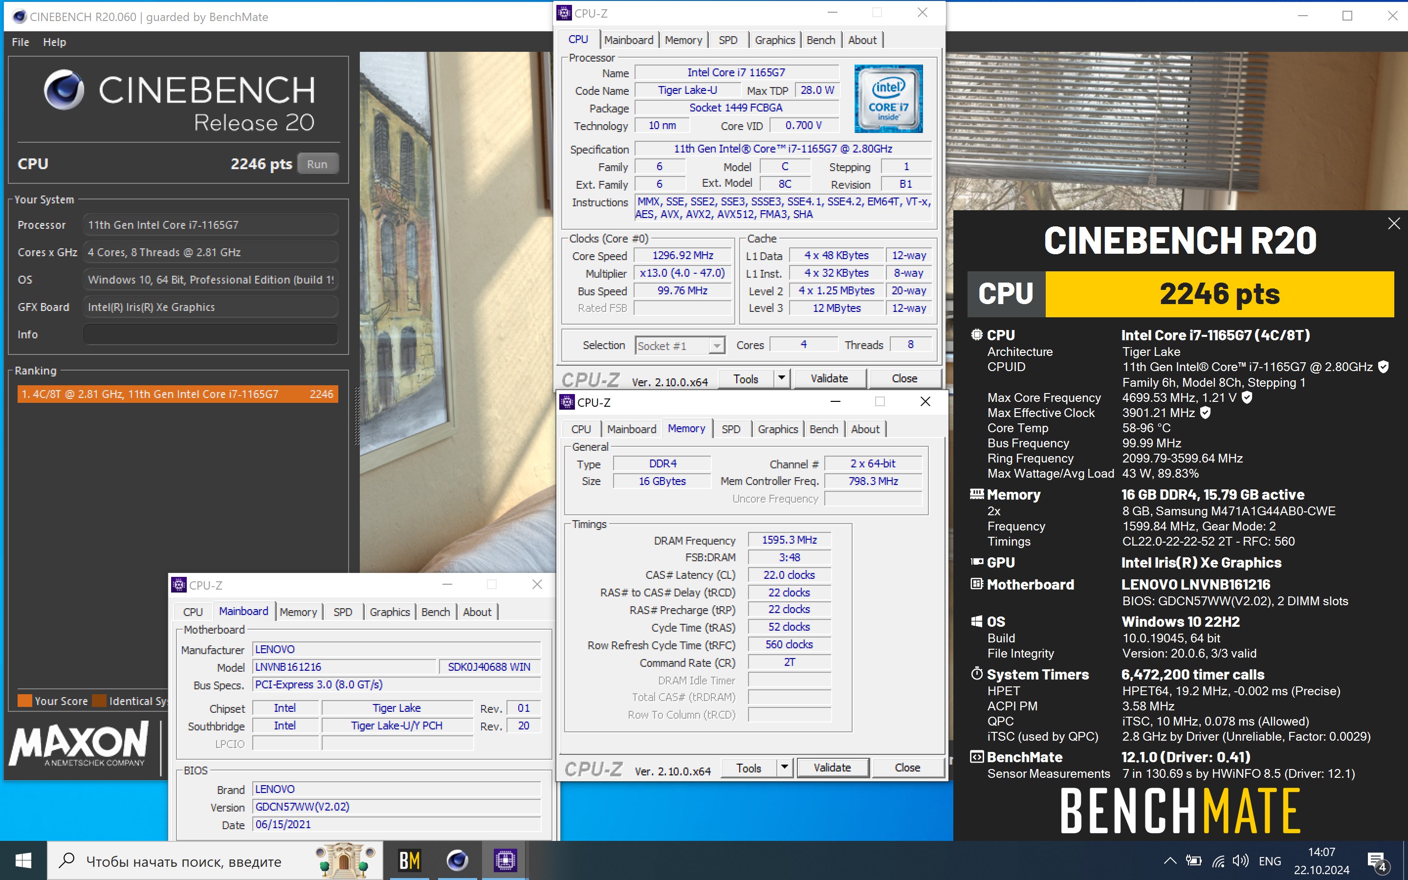The image size is (1408, 880).
Task: Click the battery icon in system tray
Action: tap(1194, 861)
